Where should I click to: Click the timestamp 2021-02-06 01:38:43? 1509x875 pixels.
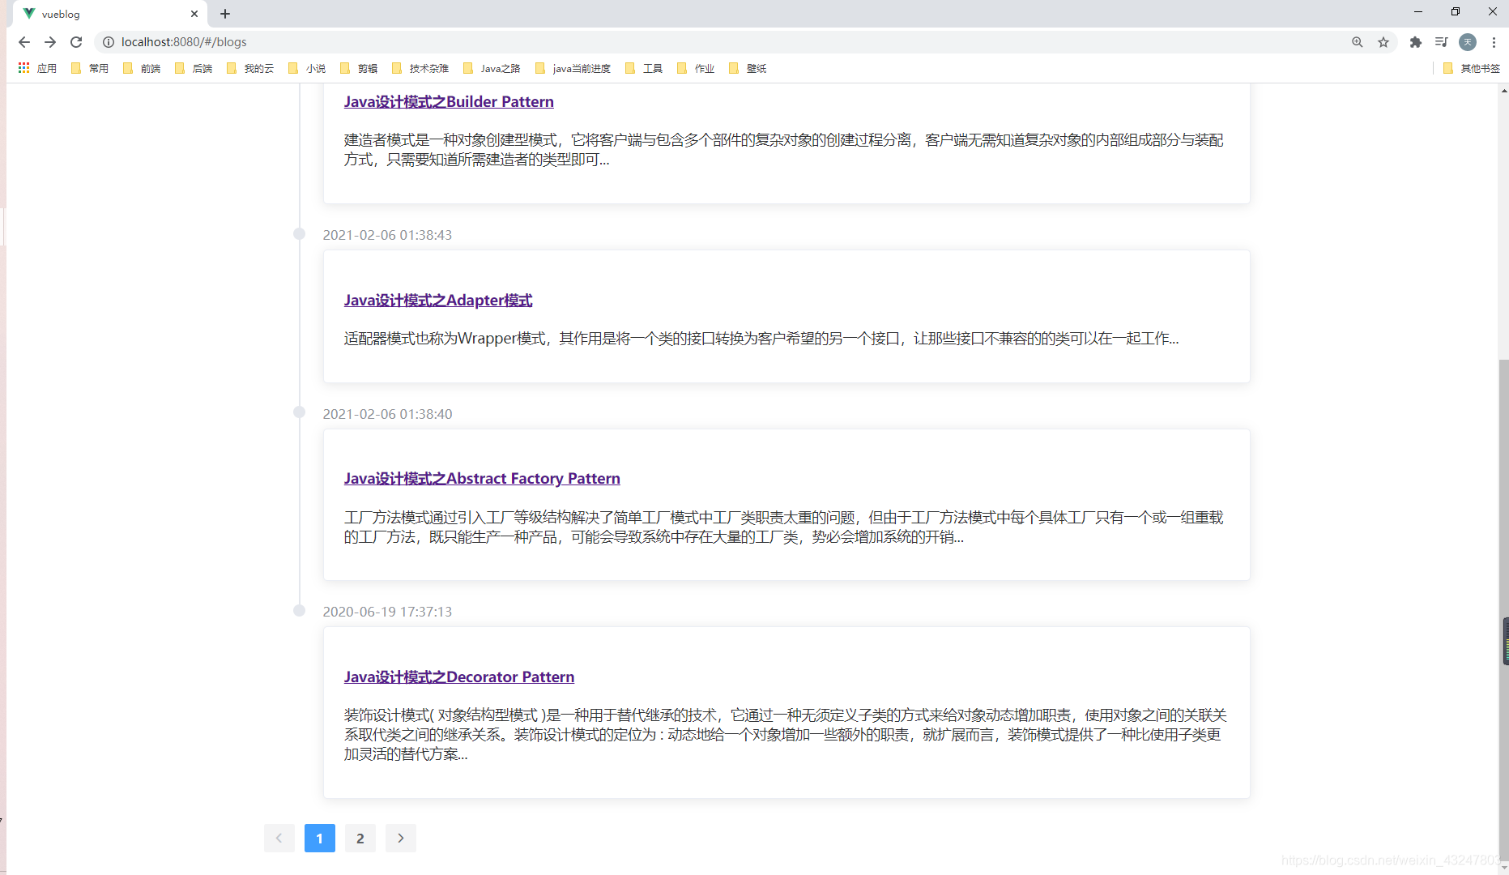pyautogui.click(x=387, y=235)
